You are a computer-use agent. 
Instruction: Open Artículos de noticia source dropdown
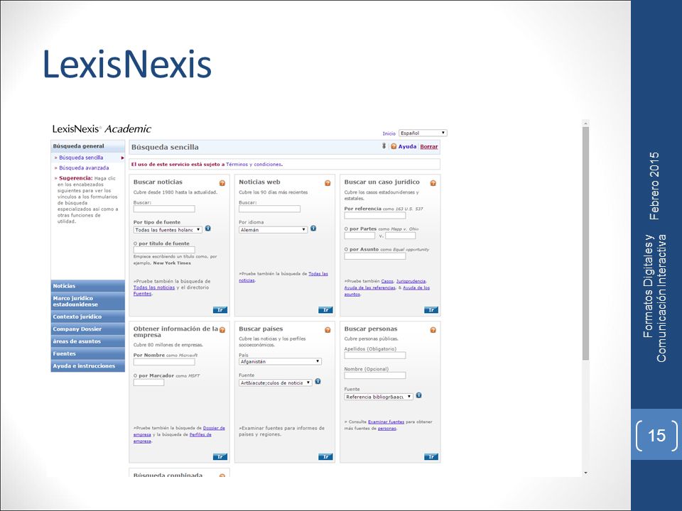(x=276, y=383)
